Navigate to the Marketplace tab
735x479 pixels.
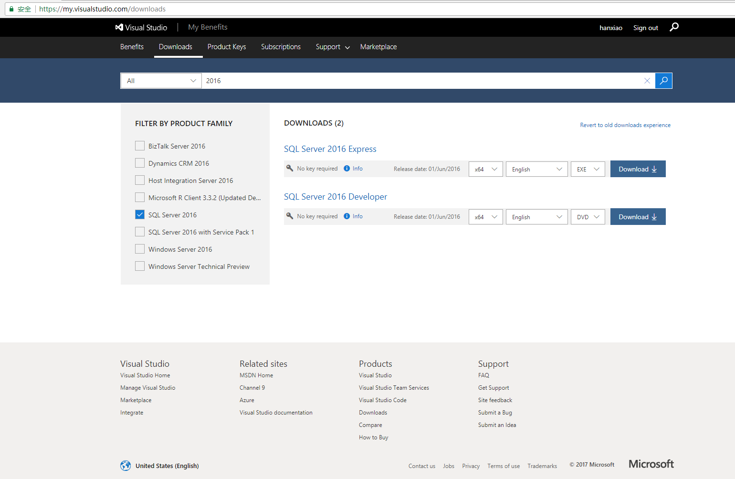tap(378, 47)
